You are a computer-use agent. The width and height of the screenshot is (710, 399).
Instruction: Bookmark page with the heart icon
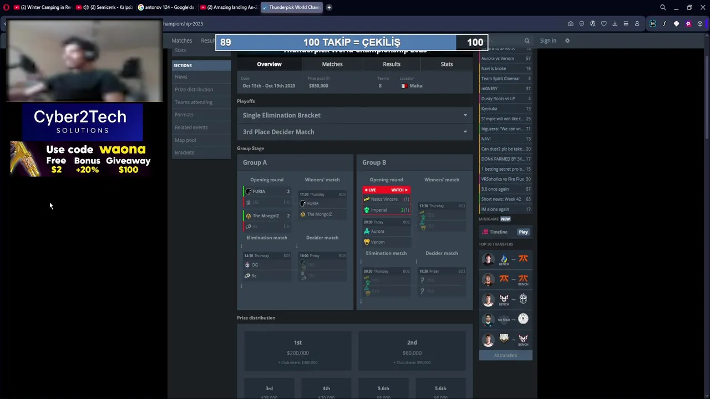[x=603, y=24]
